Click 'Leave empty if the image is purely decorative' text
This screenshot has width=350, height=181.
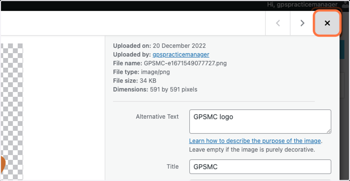(252, 150)
